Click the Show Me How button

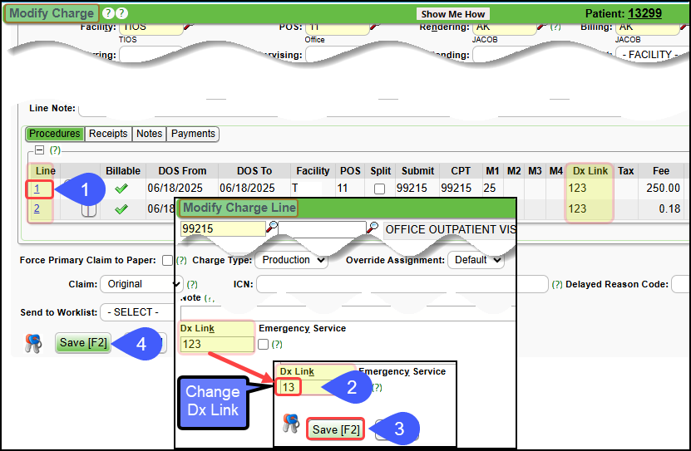point(452,14)
